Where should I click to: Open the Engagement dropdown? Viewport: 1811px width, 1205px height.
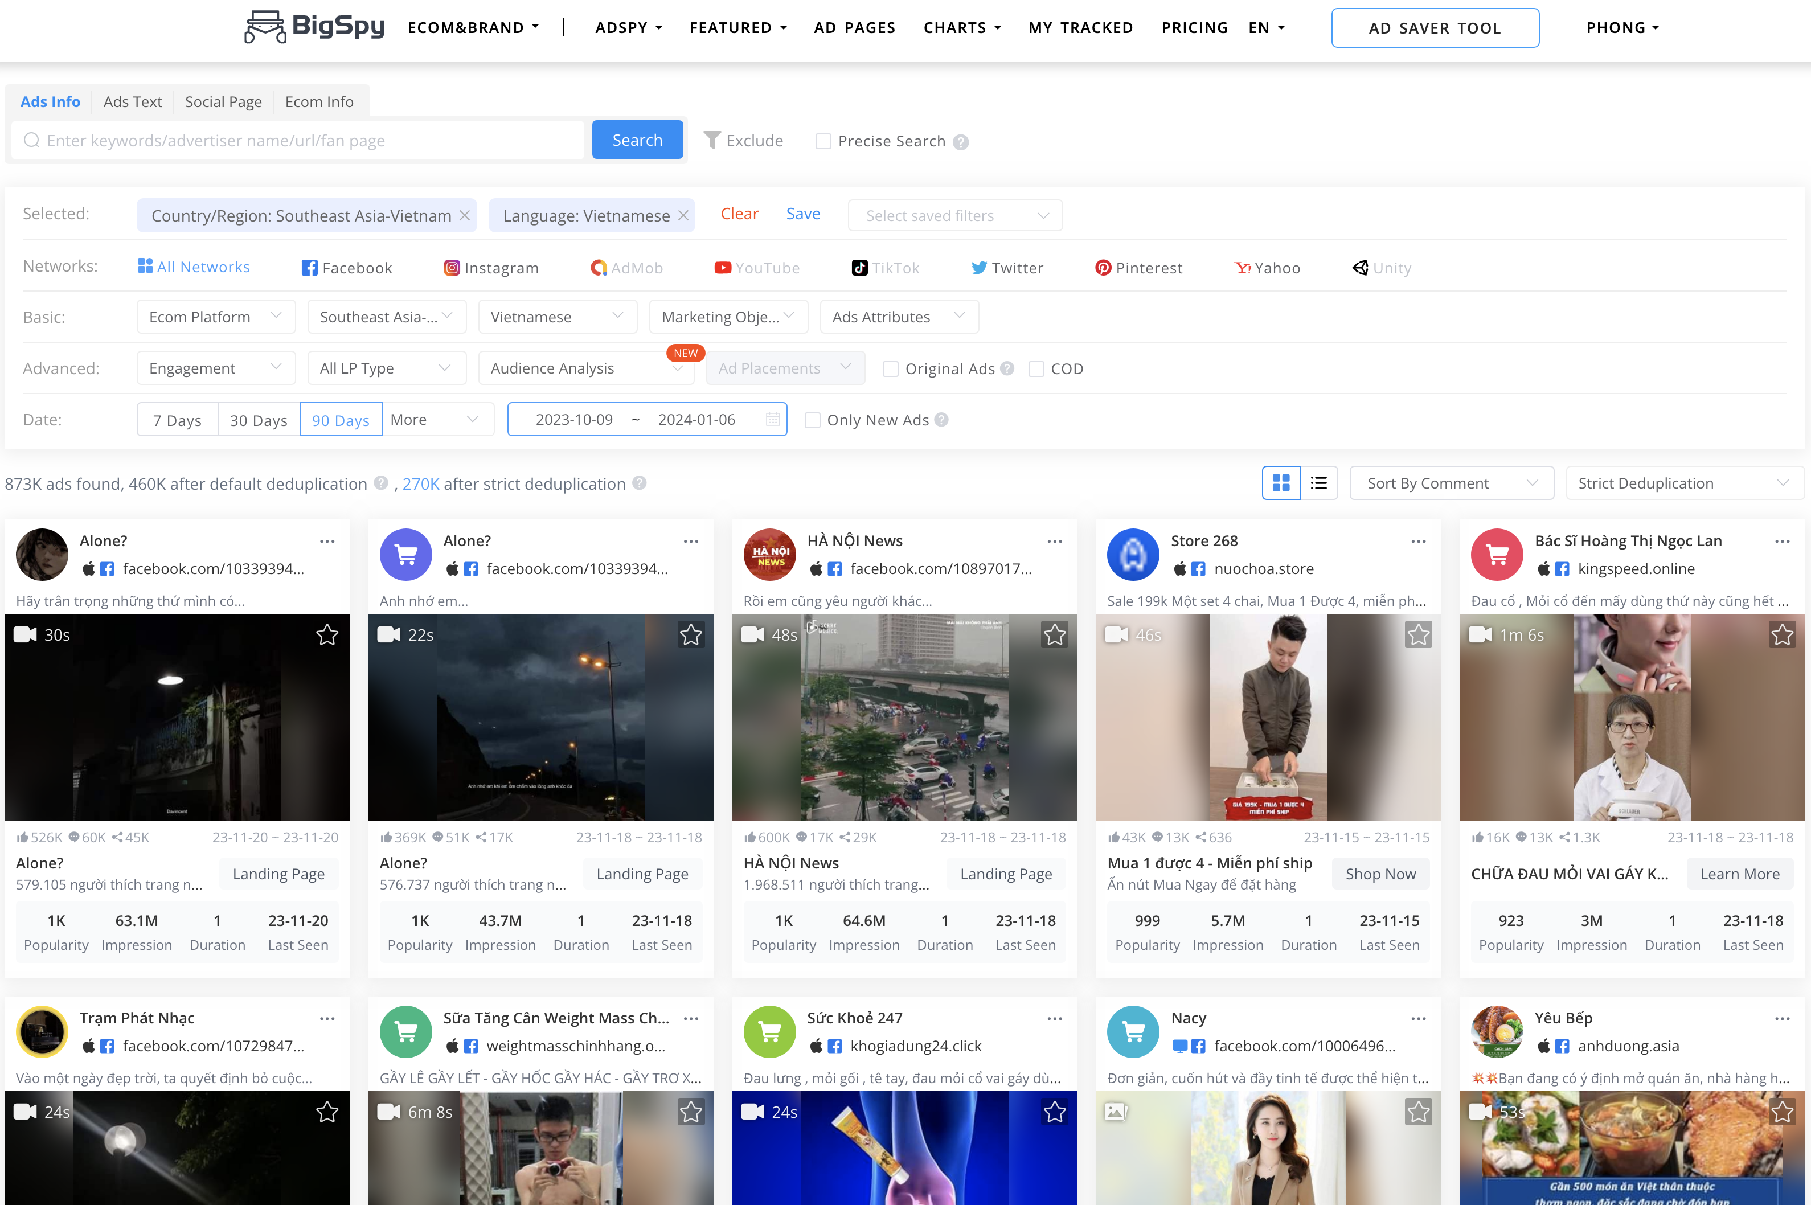(216, 368)
